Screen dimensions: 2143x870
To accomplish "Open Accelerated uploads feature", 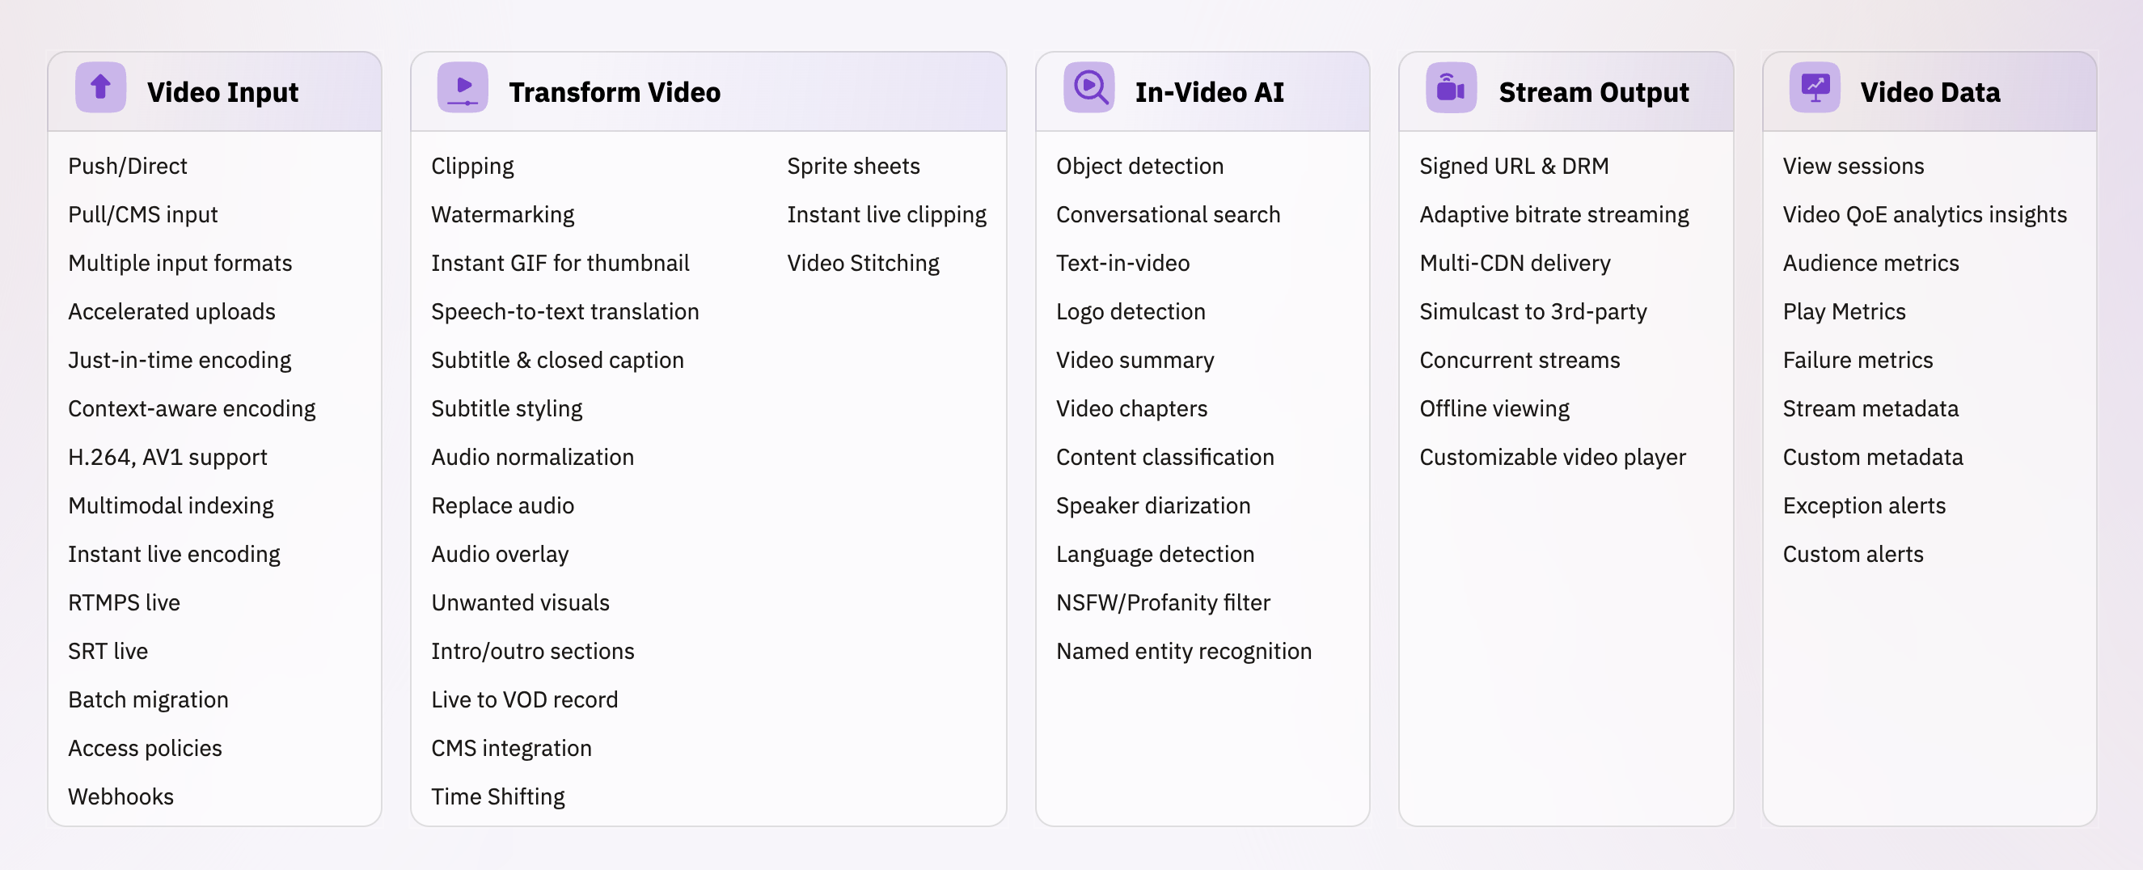I will point(171,312).
